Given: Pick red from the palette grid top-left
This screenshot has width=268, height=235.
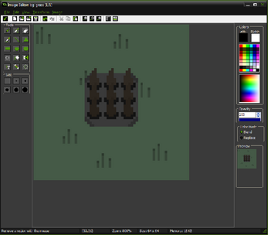Looking at the screenshot, I should click(241, 46).
